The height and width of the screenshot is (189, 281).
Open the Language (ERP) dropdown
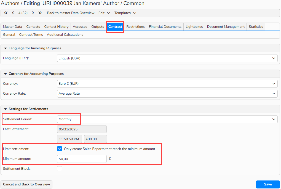point(167,58)
